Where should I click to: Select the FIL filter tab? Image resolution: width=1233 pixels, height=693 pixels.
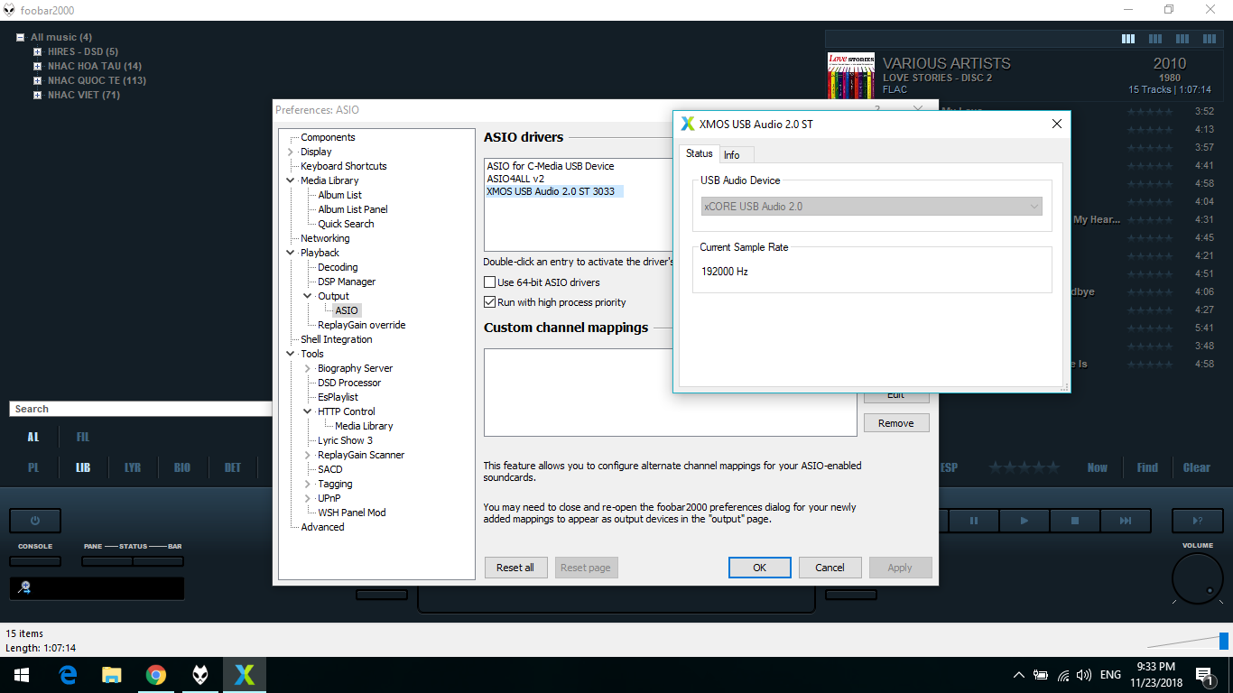(x=83, y=437)
